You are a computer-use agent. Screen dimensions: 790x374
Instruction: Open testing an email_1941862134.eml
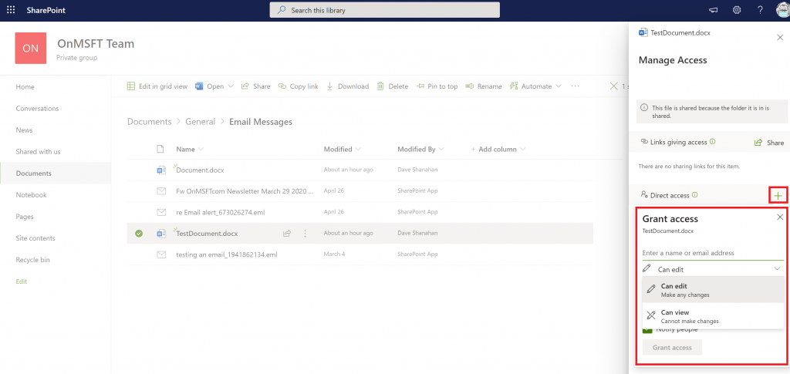pos(227,254)
